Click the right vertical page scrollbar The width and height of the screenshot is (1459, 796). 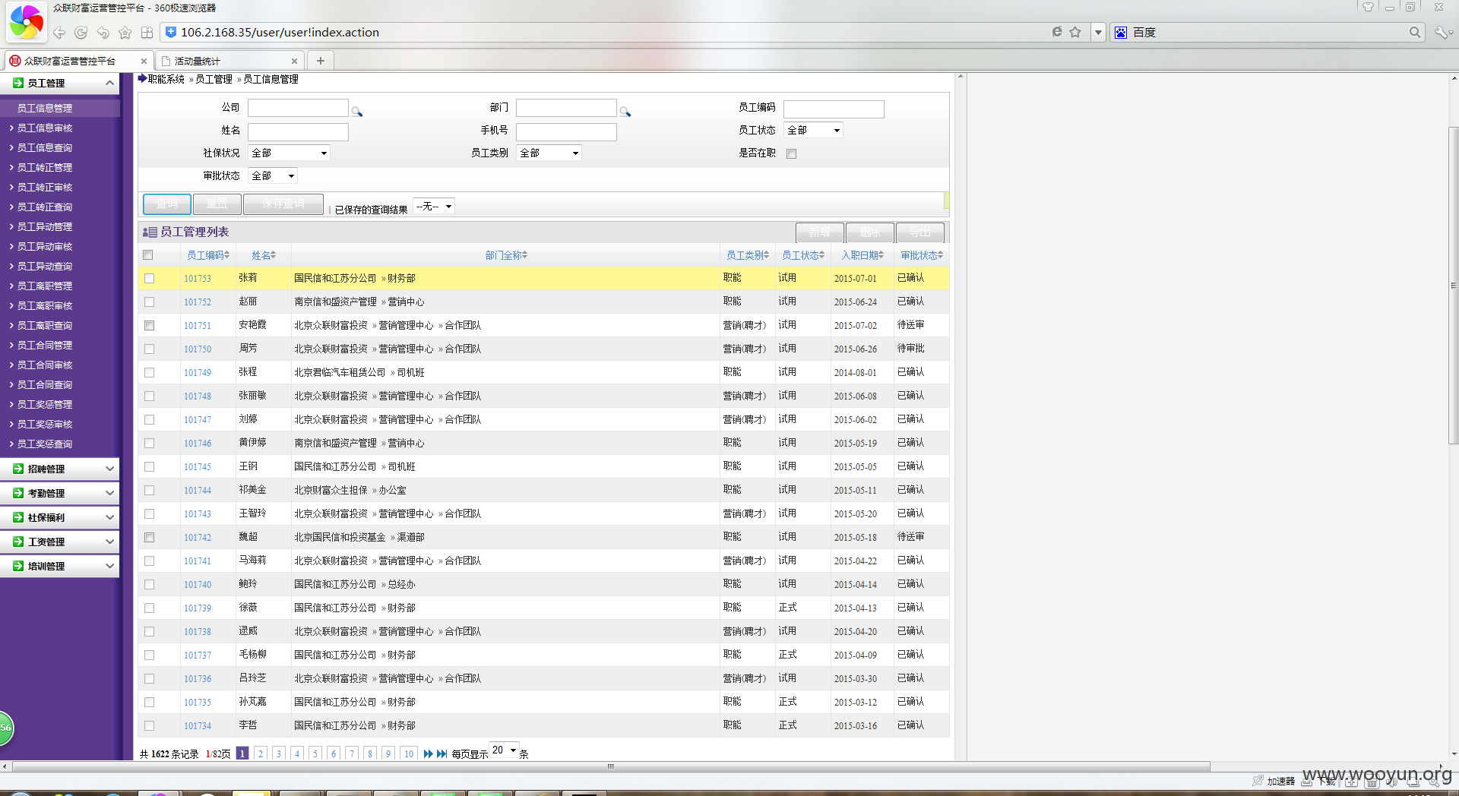pyautogui.click(x=1453, y=285)
